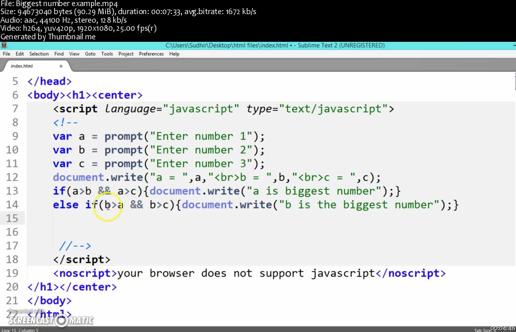Open the View menu

(74, 54)
